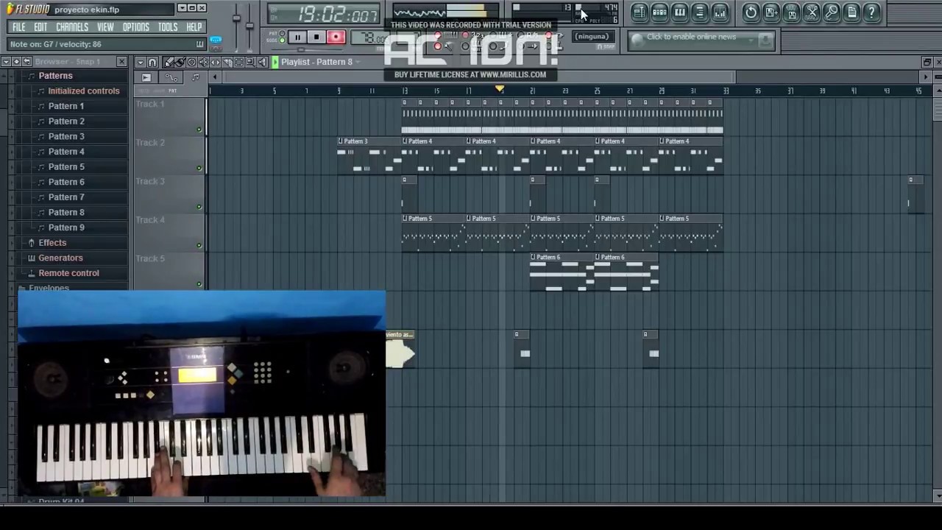Open the audio editor scissors icon
942x530 pixels.
812,13
